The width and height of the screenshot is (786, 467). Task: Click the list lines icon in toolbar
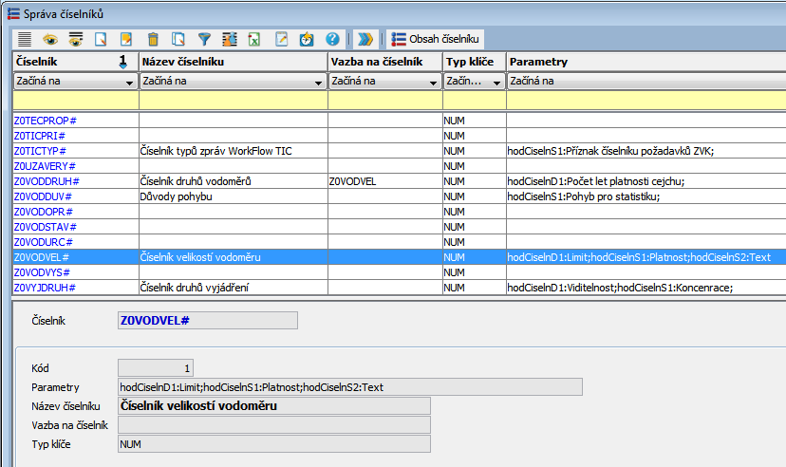pyautogui.click(x=25, y=39)
